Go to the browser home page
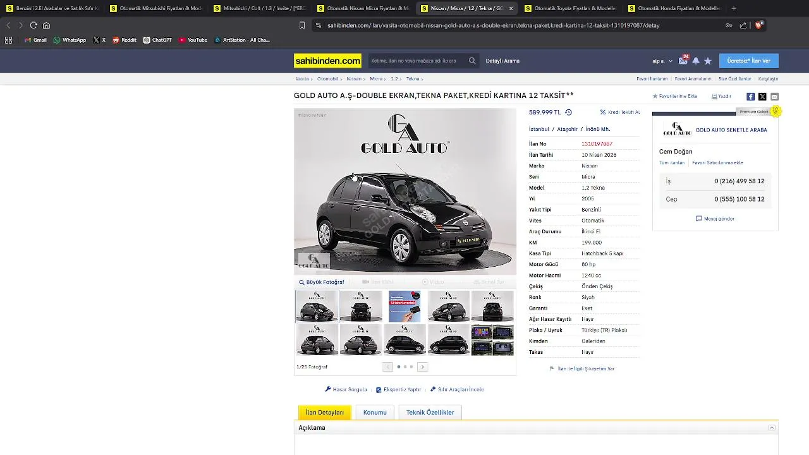Image resolution: width=809 pixels, height=455 pixels. (46, 25)
